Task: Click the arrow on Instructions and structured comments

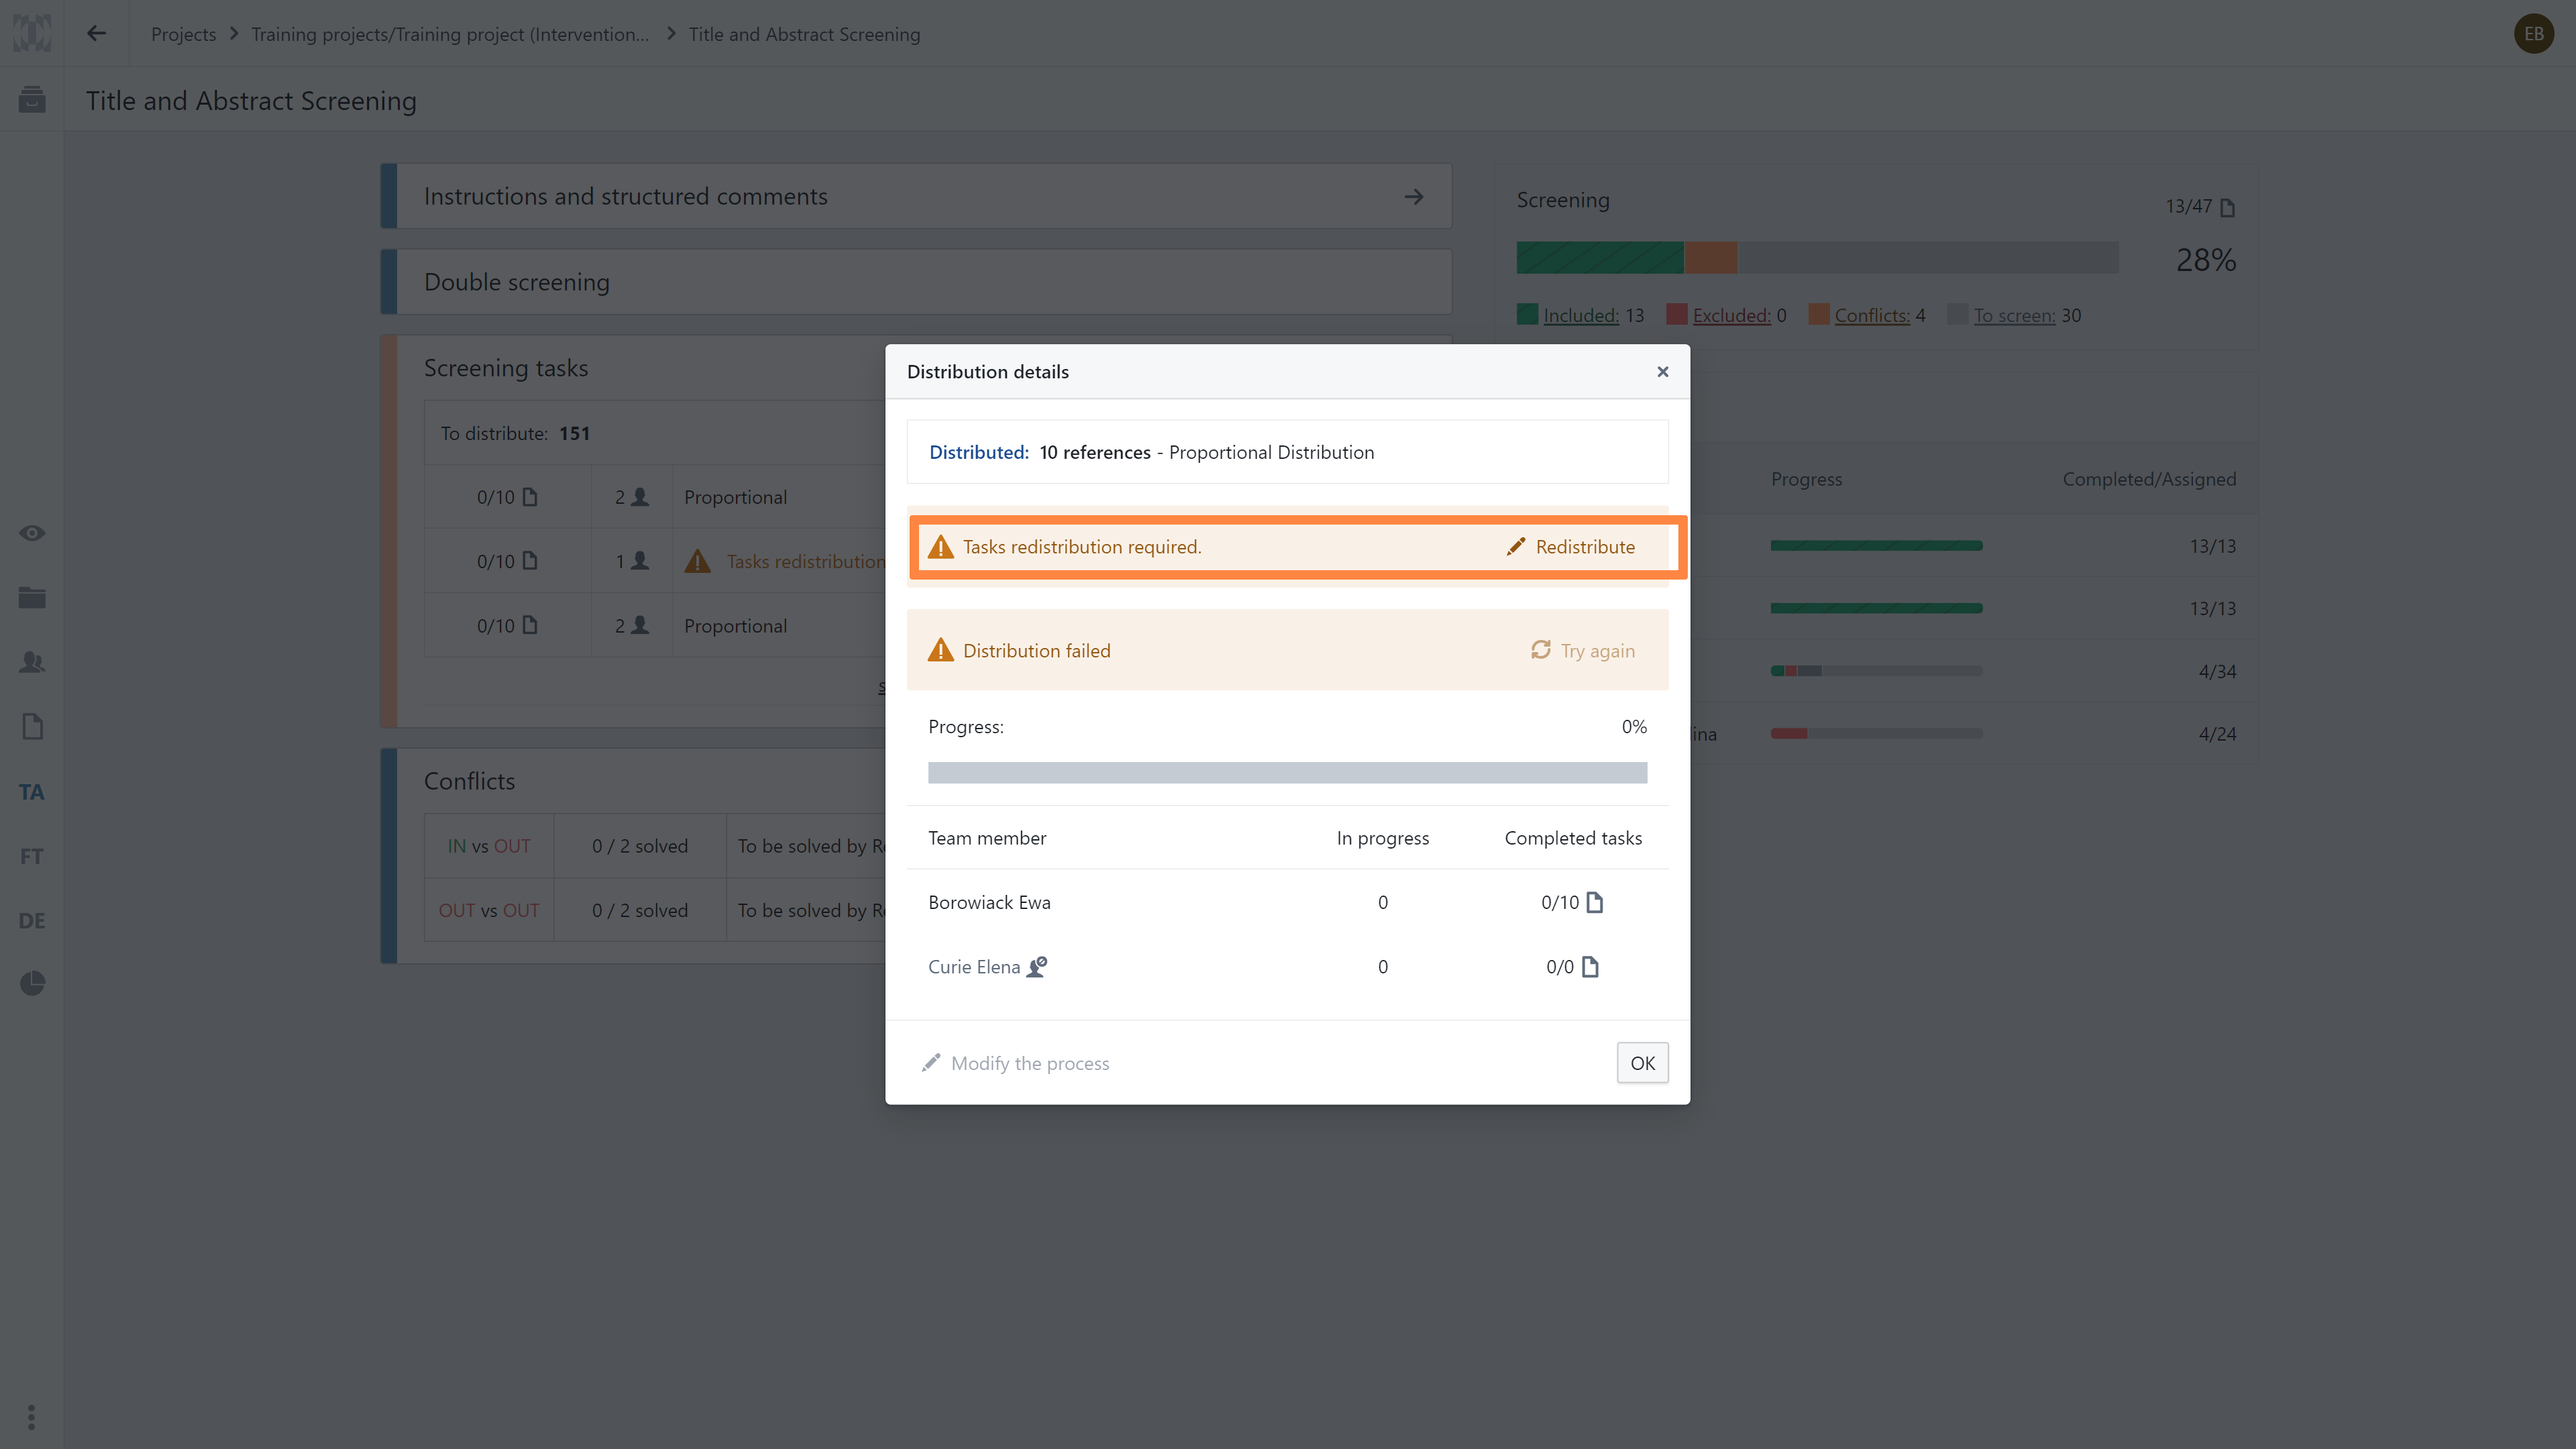Action: [x=1414, y=197]
